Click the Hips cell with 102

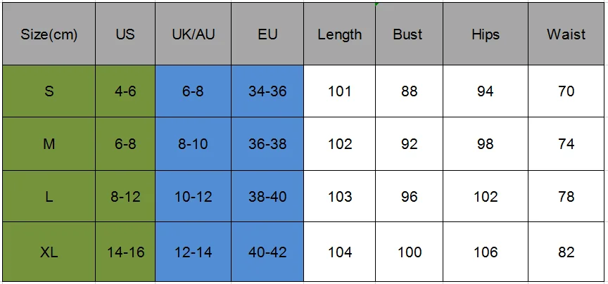point(486,196)
